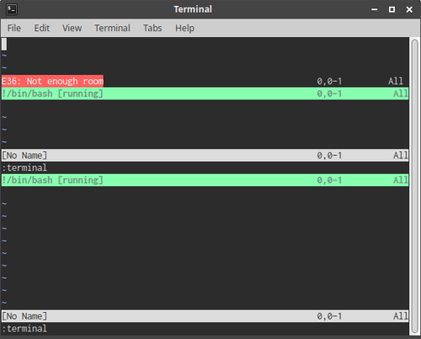Open the Edit menu

42,28
